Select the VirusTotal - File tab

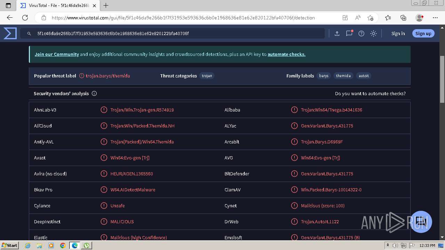pos(58,6)
